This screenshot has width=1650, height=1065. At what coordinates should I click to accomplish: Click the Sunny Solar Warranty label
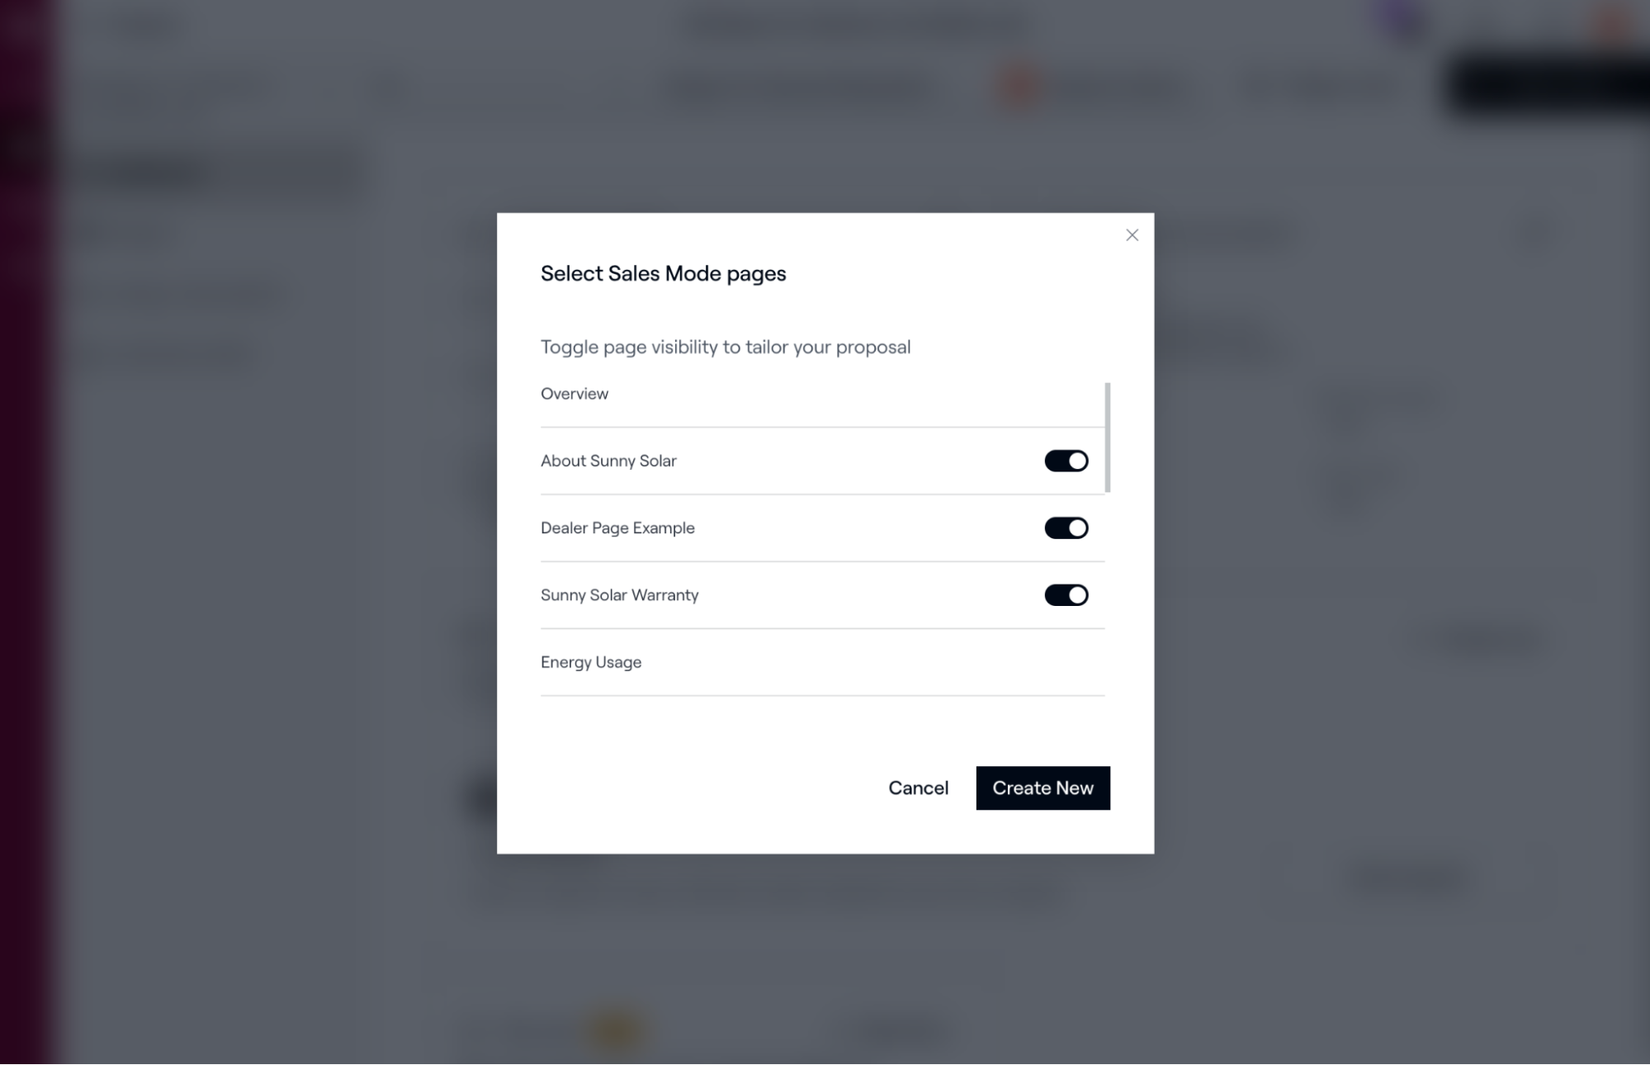coord(619,595)
